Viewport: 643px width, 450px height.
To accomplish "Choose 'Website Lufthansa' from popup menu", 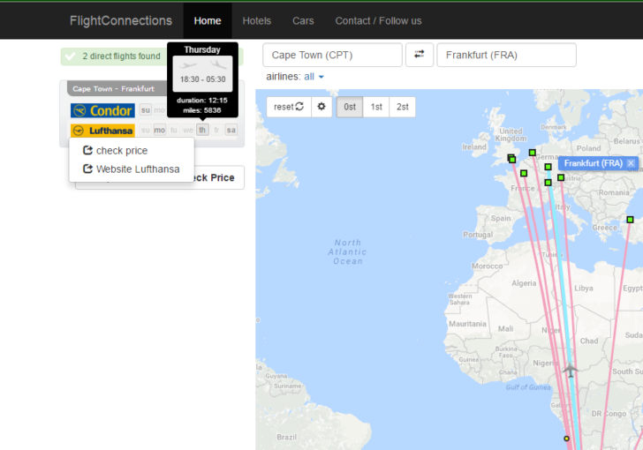I will click(x=132, y=169).
